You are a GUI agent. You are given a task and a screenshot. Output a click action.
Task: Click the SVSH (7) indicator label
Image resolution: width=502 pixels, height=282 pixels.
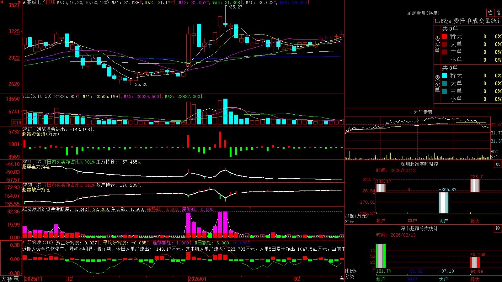click(x=32, y=185)
